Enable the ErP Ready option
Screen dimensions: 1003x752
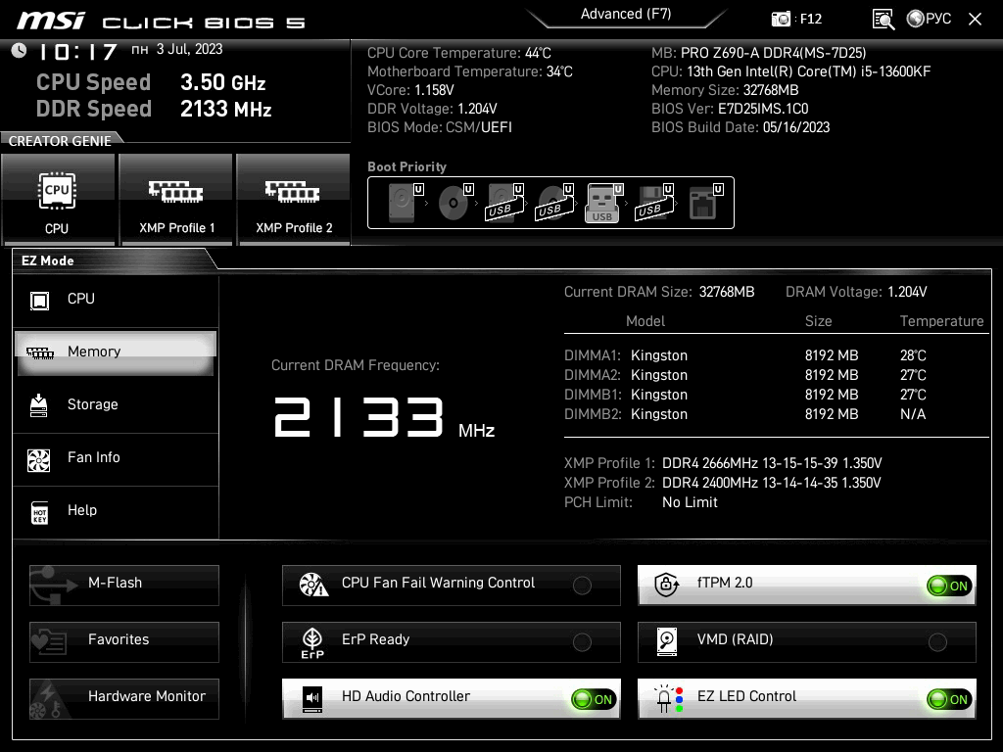[x=451, y=641]
